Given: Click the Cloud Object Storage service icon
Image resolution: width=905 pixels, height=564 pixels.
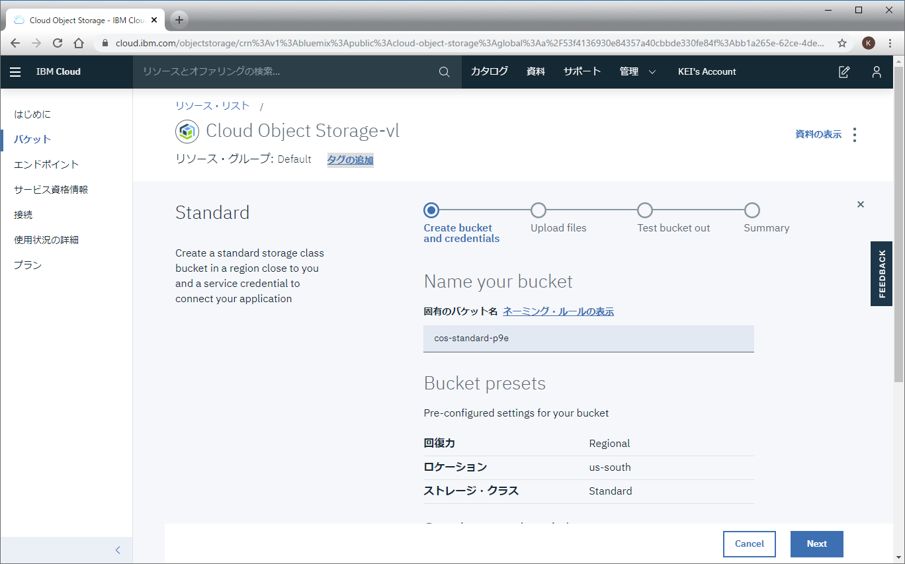Looking at the screenshot, I should click(x=187, y=132).
